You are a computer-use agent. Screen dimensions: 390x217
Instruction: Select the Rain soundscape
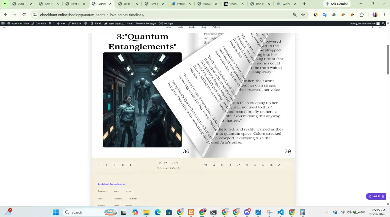[100, 199]
